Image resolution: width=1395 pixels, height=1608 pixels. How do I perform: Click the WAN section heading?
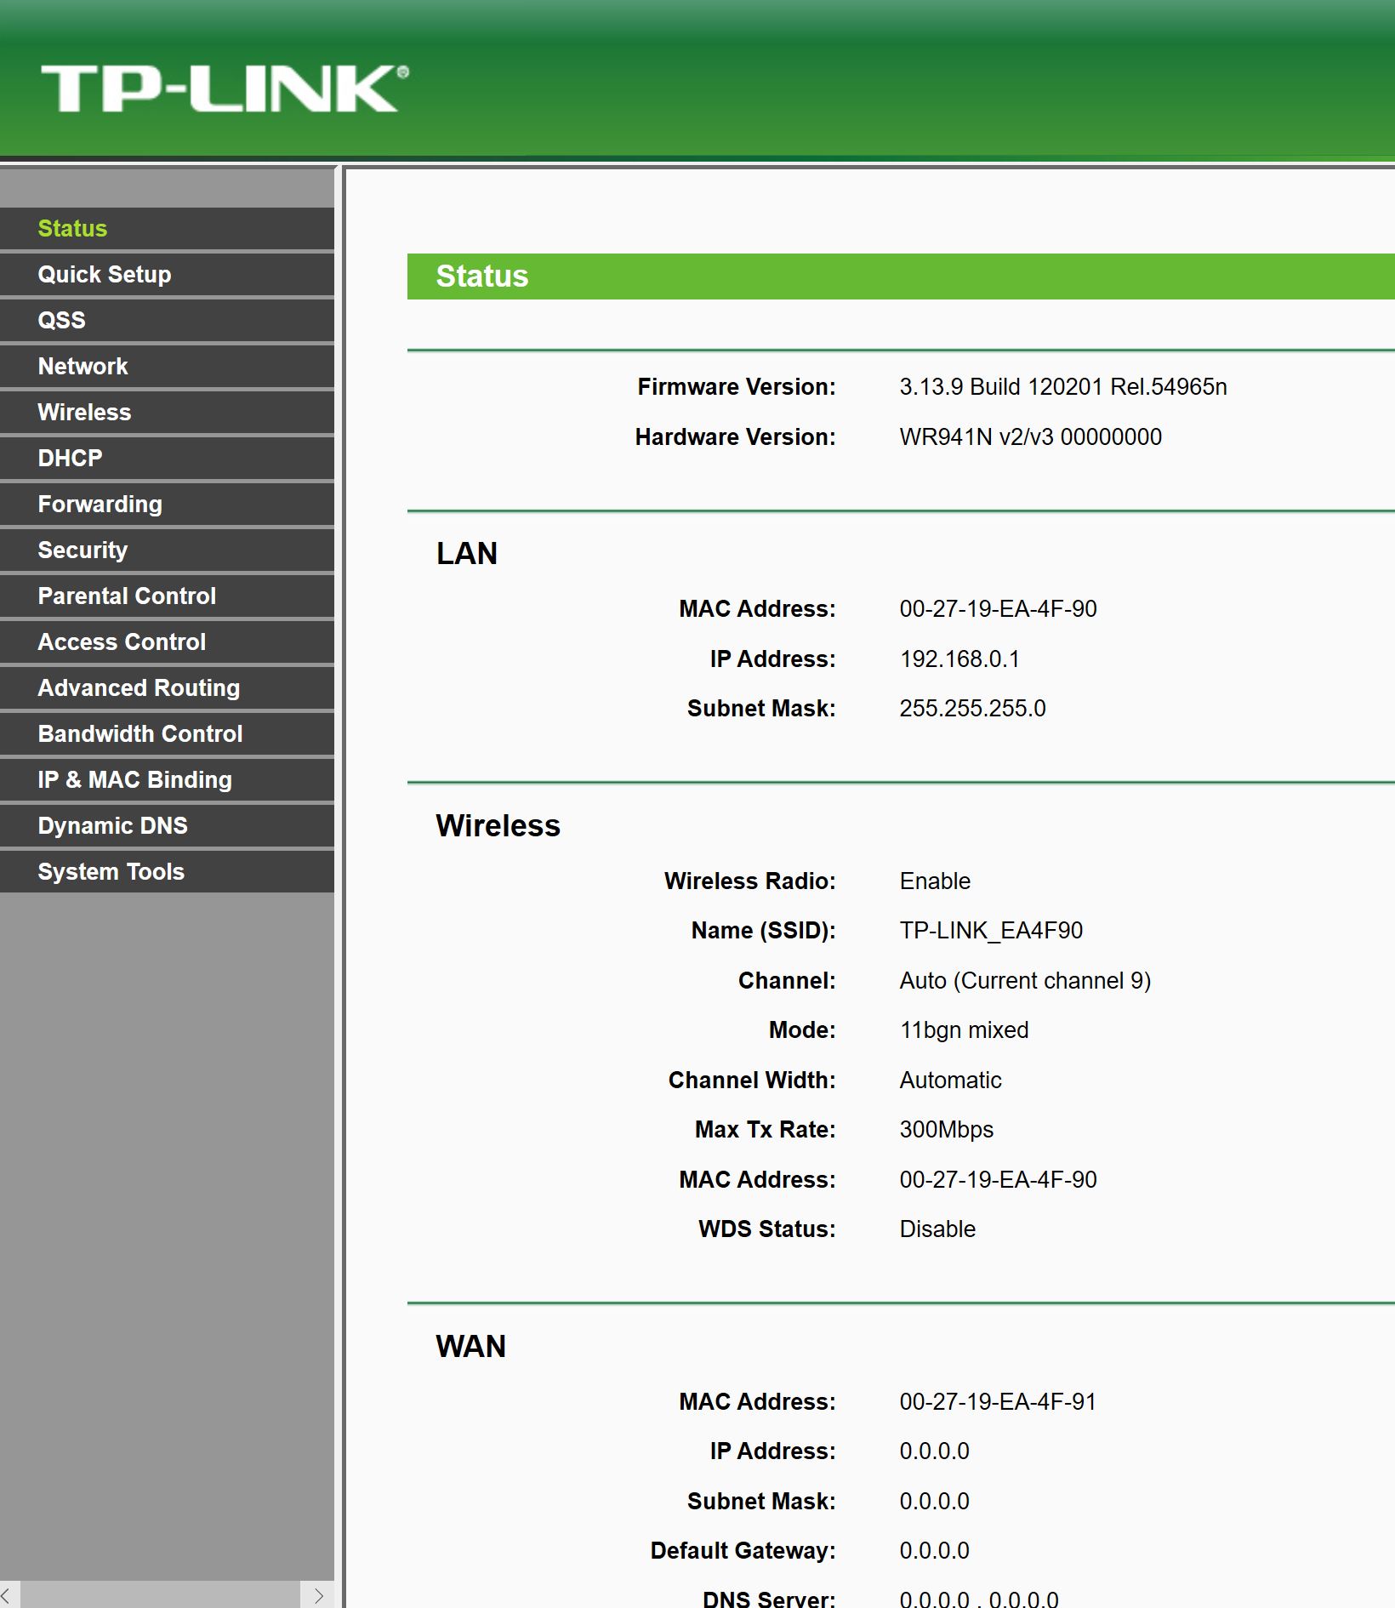click(471, 1347)
